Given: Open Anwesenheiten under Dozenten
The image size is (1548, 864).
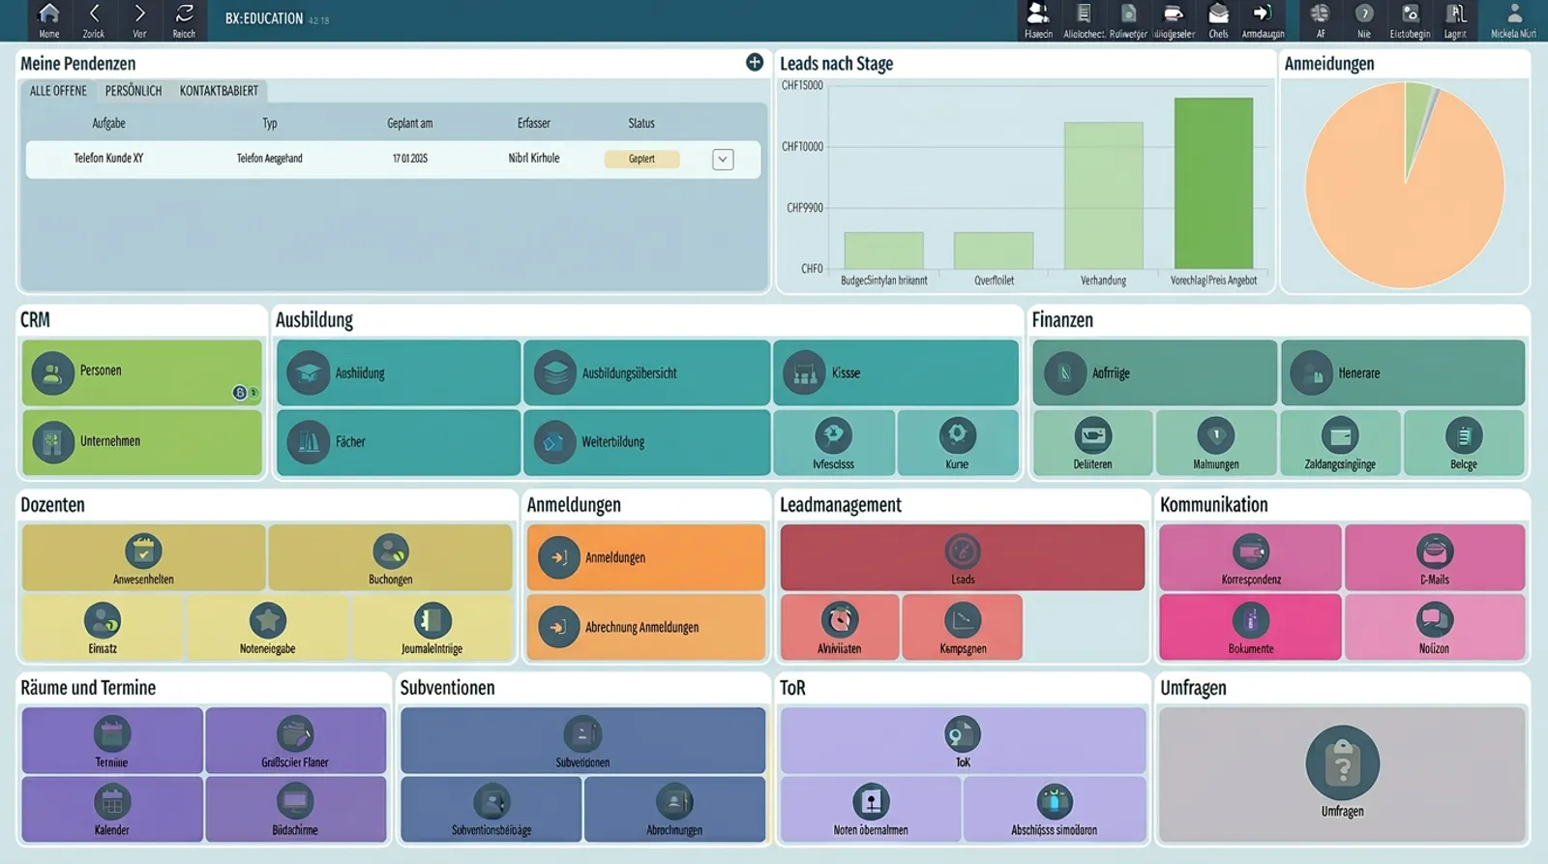Looking at the screenshot, I should point(143,557).
